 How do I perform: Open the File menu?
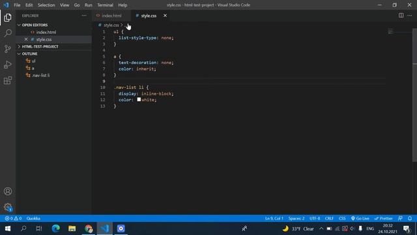click(17, 5)
